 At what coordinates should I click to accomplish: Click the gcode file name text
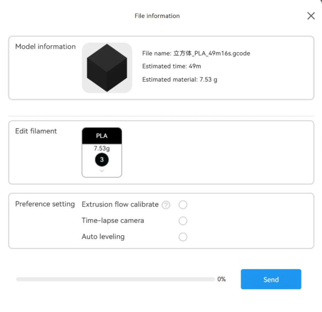click(x=196, y=53)
